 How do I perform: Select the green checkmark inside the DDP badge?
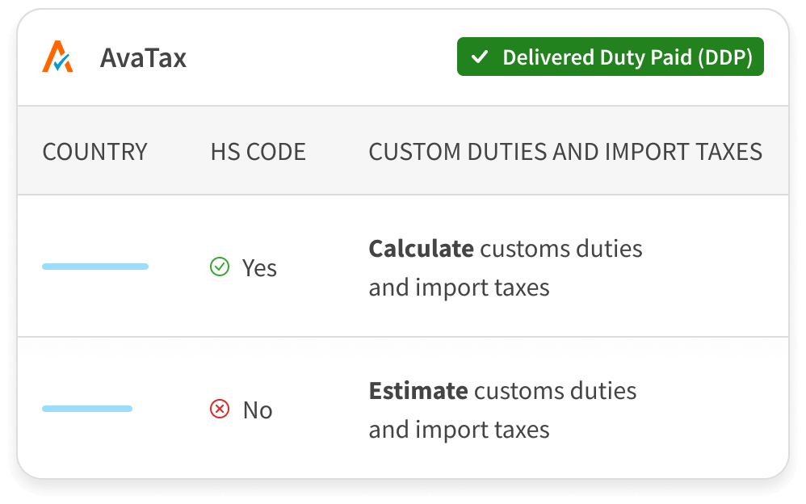pos(480,57)
